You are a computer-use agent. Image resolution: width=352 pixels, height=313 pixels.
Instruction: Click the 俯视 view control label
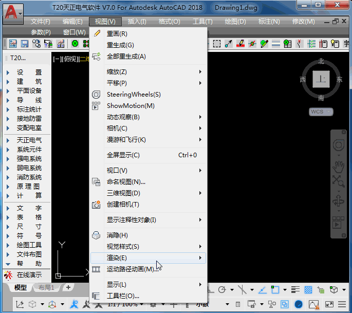69,59
